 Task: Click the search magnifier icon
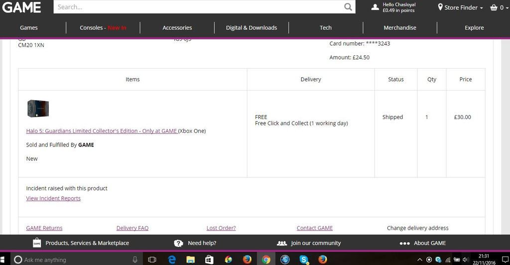[348, 7]
